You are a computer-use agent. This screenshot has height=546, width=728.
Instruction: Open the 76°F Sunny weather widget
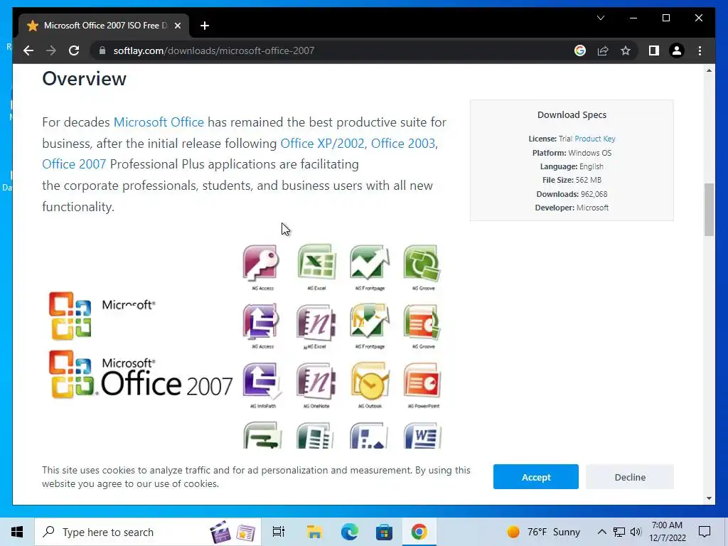(x=544, y=532)
